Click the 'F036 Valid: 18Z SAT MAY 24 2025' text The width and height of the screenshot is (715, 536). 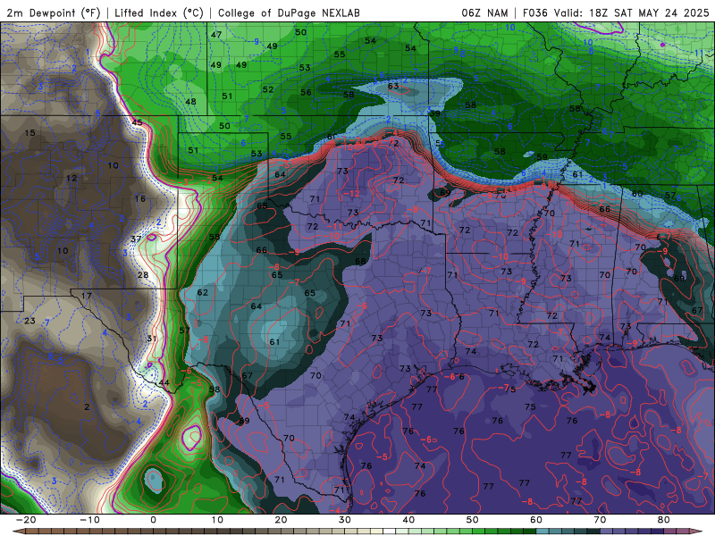coord(616,13)
